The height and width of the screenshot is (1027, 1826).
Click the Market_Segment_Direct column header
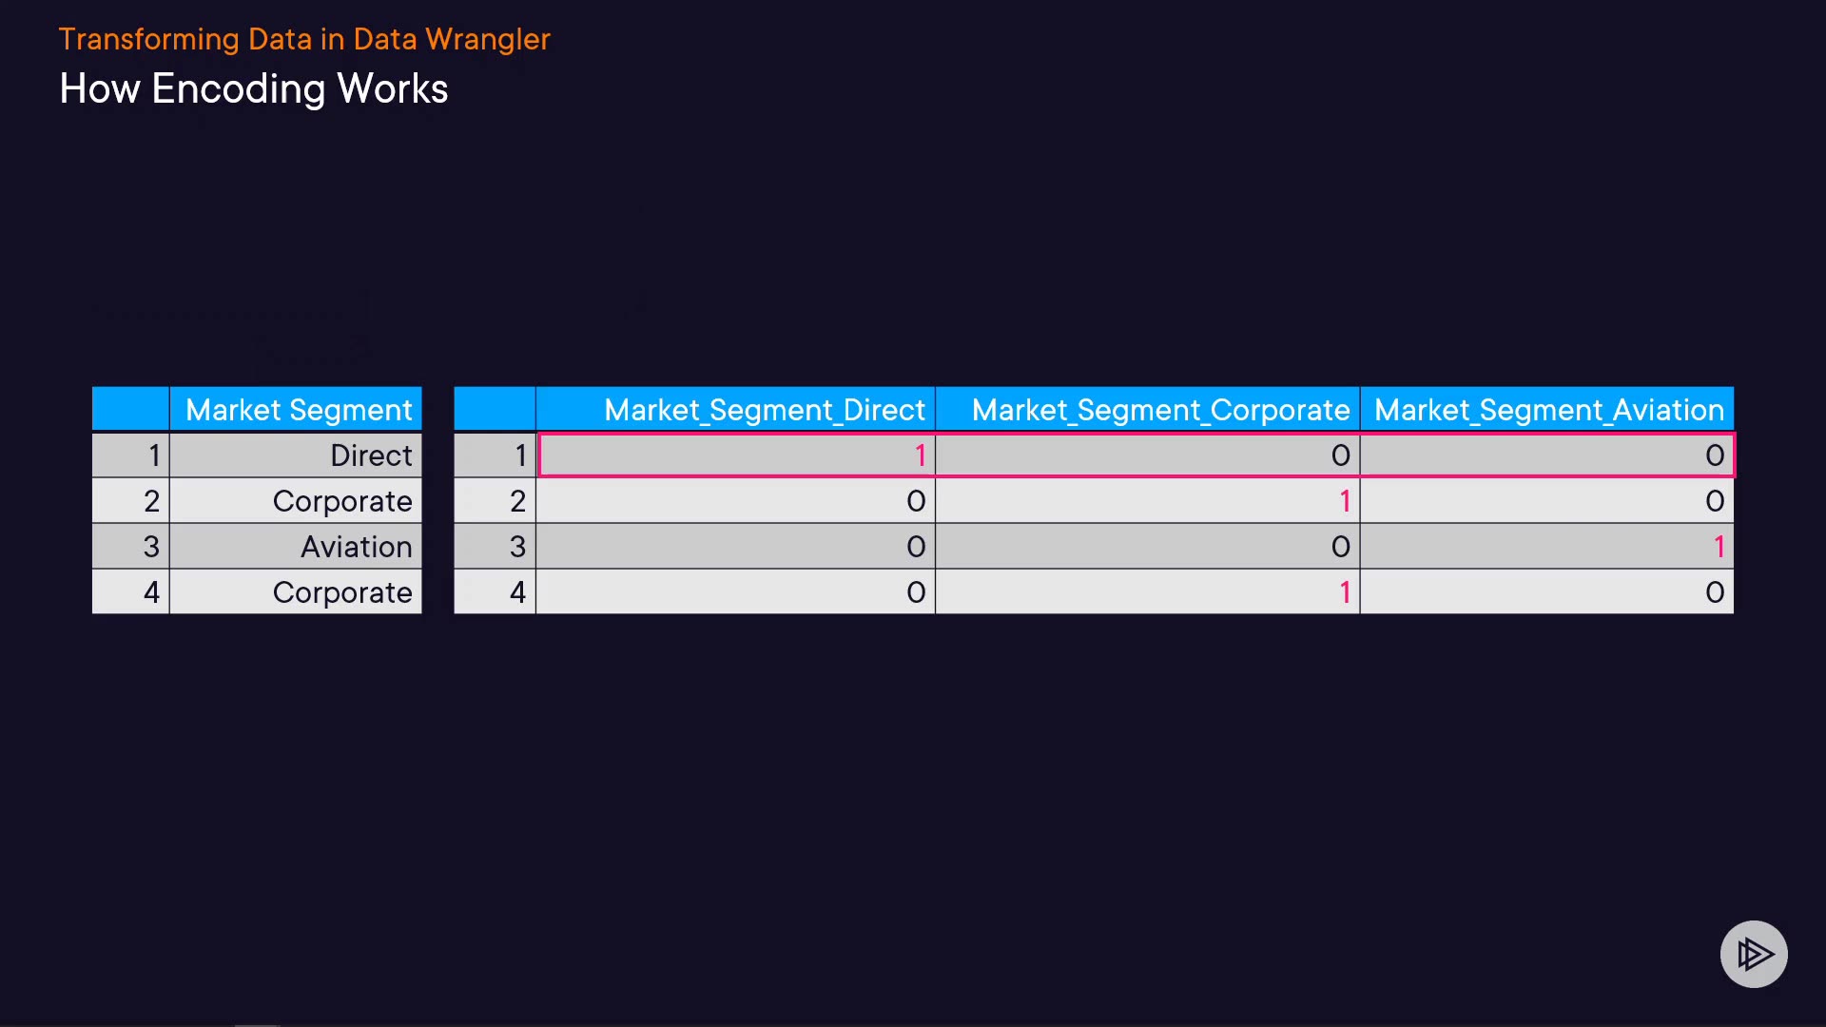(x=764, y=410)
